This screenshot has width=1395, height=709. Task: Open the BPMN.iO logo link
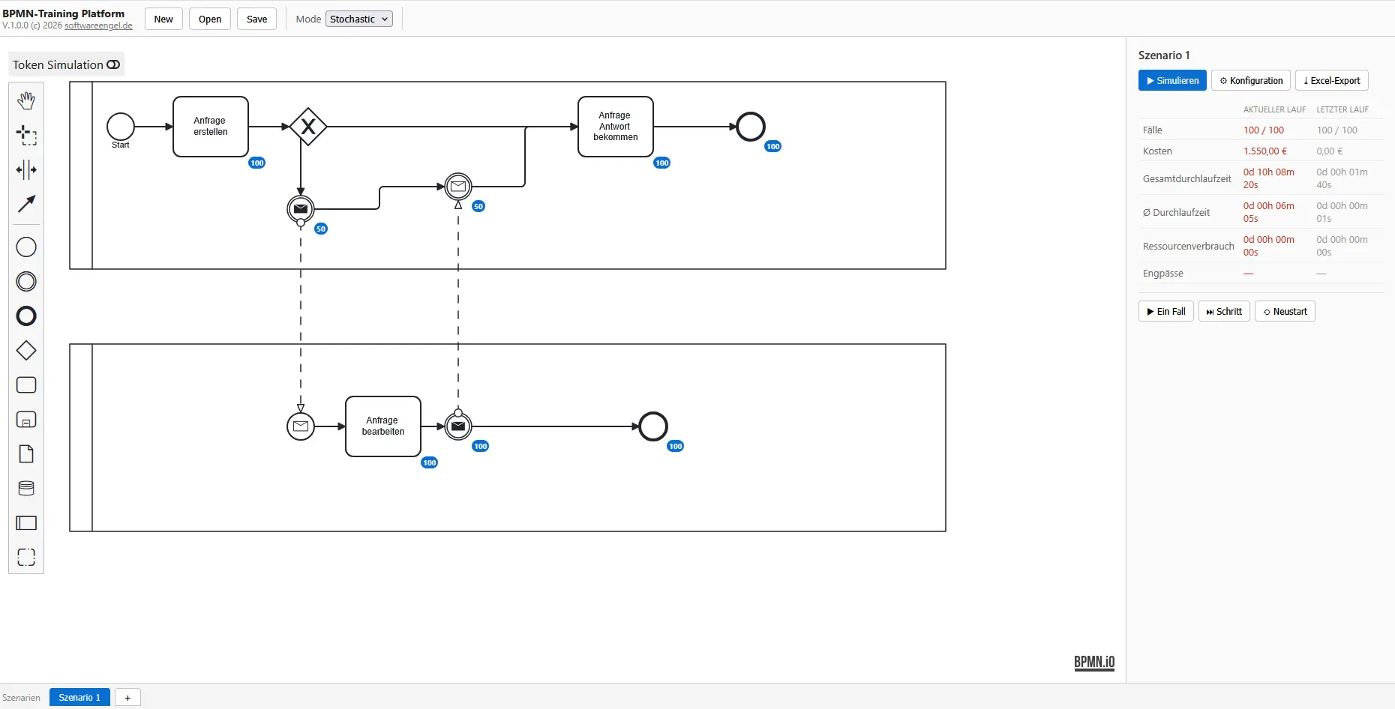pyautogui.click(x=1094, y=663)
